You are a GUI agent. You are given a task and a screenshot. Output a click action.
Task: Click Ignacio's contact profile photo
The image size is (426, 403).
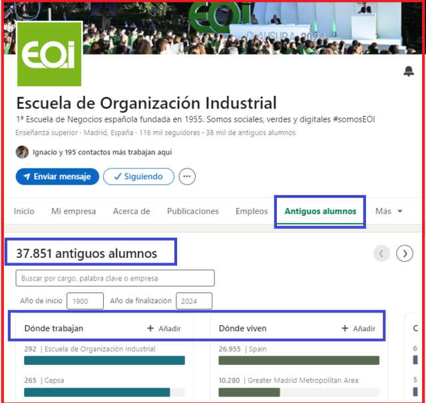pos(22,152)
